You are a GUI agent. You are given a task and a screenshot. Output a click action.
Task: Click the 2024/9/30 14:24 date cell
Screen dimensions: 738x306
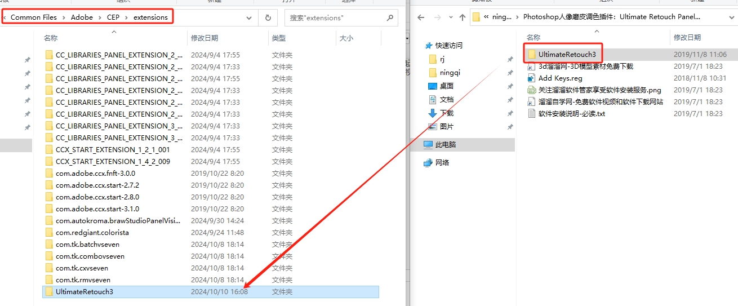pos(217,220)
